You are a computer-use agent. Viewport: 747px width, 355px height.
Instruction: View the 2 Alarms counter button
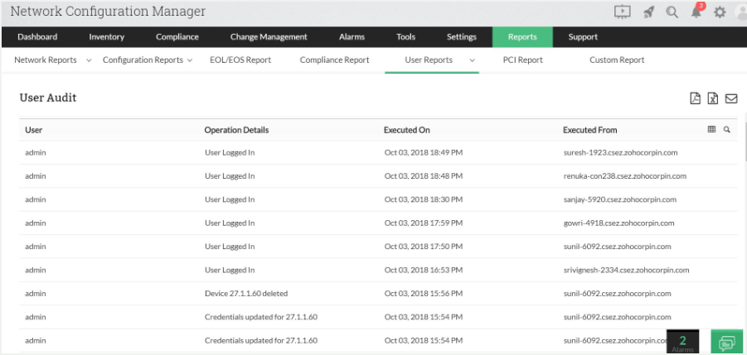(683, 343)
